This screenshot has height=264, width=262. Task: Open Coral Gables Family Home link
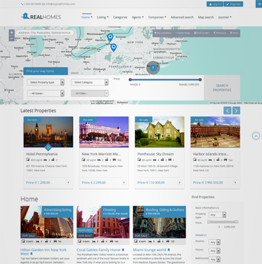(x=98, y=250)
